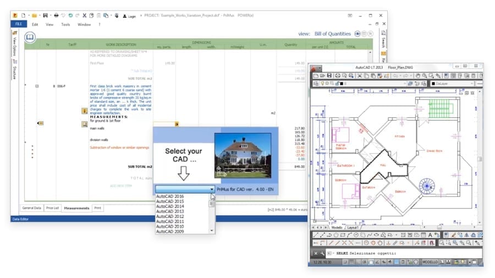Screen dimensions: 495x278
Task: Click the wrench icon by command line
Action: (x=322, y=253)
